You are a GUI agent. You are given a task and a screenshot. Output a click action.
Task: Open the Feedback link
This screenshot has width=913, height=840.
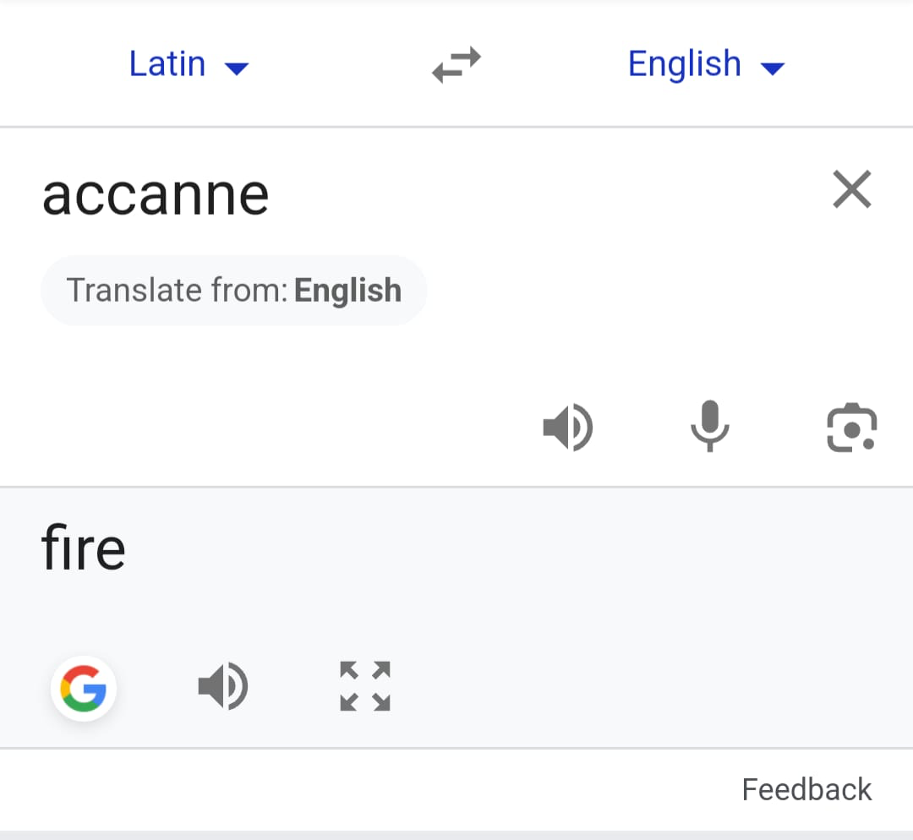click(806, 789)
